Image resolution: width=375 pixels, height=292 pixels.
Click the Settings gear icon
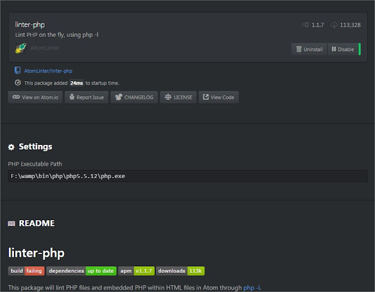pos(11,147)
